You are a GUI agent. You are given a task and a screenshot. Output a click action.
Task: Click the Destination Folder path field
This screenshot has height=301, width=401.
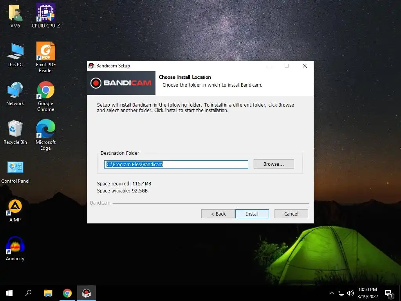(x=176, y=164)
